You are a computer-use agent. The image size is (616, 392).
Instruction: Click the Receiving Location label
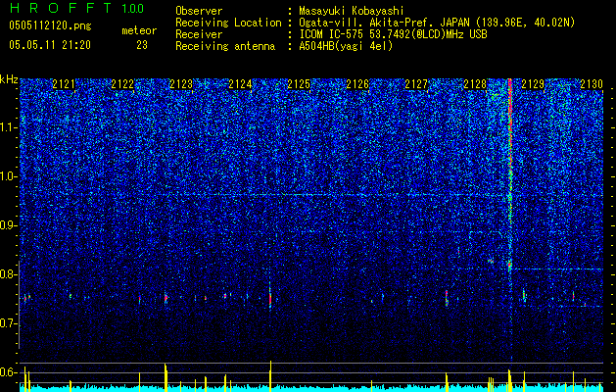[228, 23]
